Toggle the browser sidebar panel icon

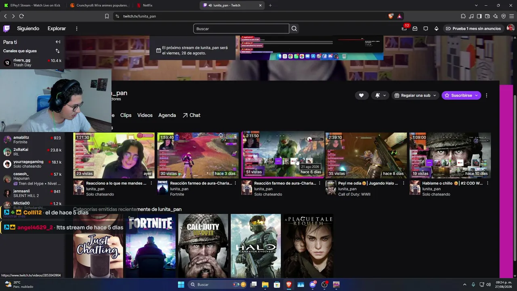click(x=479, y=16)
